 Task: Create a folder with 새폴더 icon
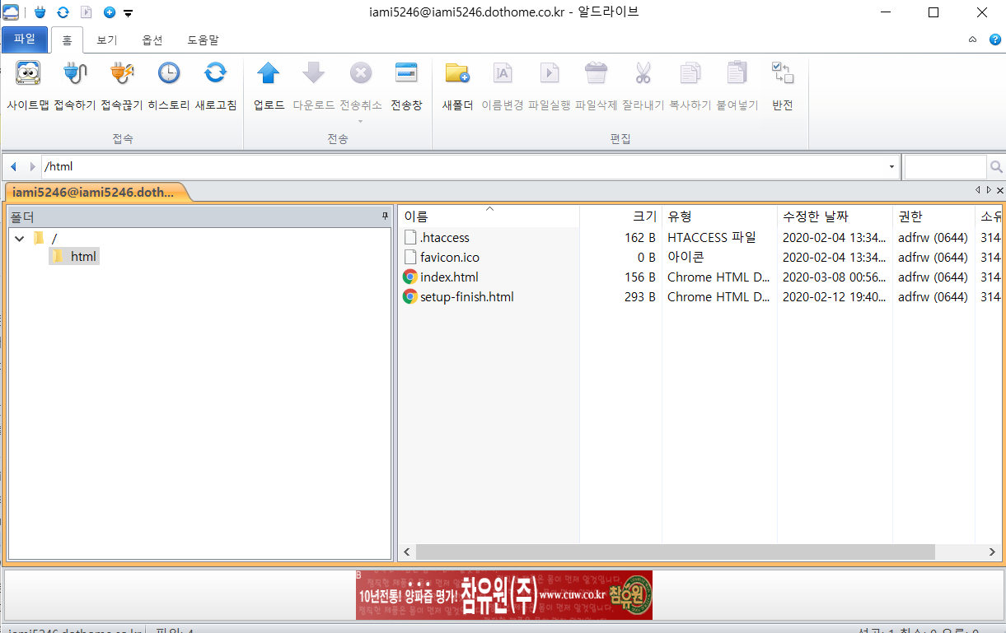click(457, 75)
